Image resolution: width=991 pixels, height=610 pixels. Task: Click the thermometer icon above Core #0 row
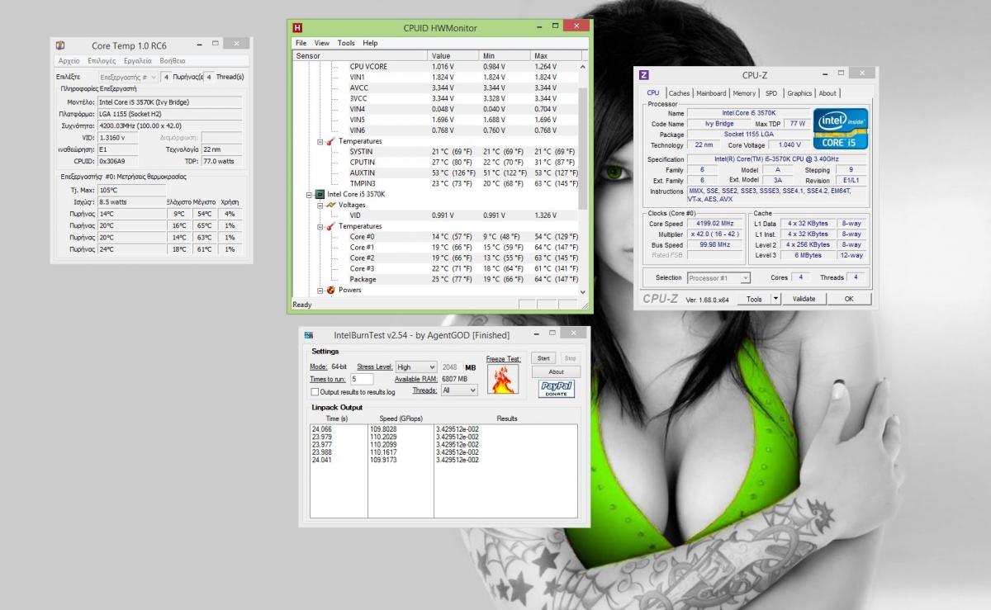pos(330,226)
